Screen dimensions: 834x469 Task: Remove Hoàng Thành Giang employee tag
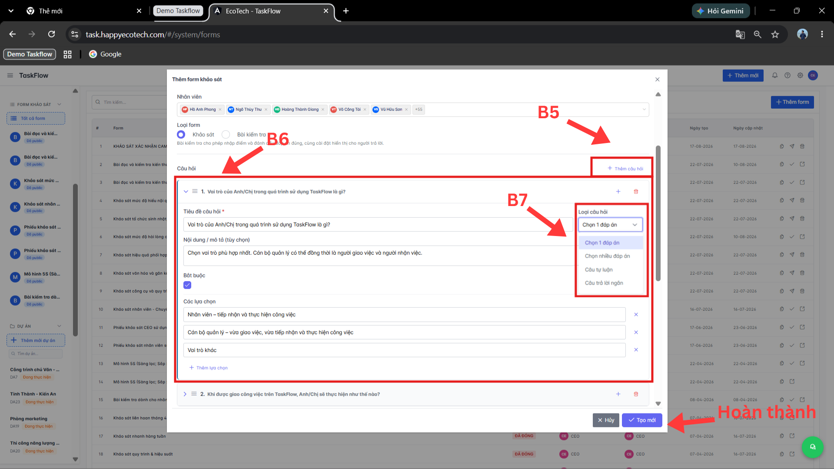(323, 110)
